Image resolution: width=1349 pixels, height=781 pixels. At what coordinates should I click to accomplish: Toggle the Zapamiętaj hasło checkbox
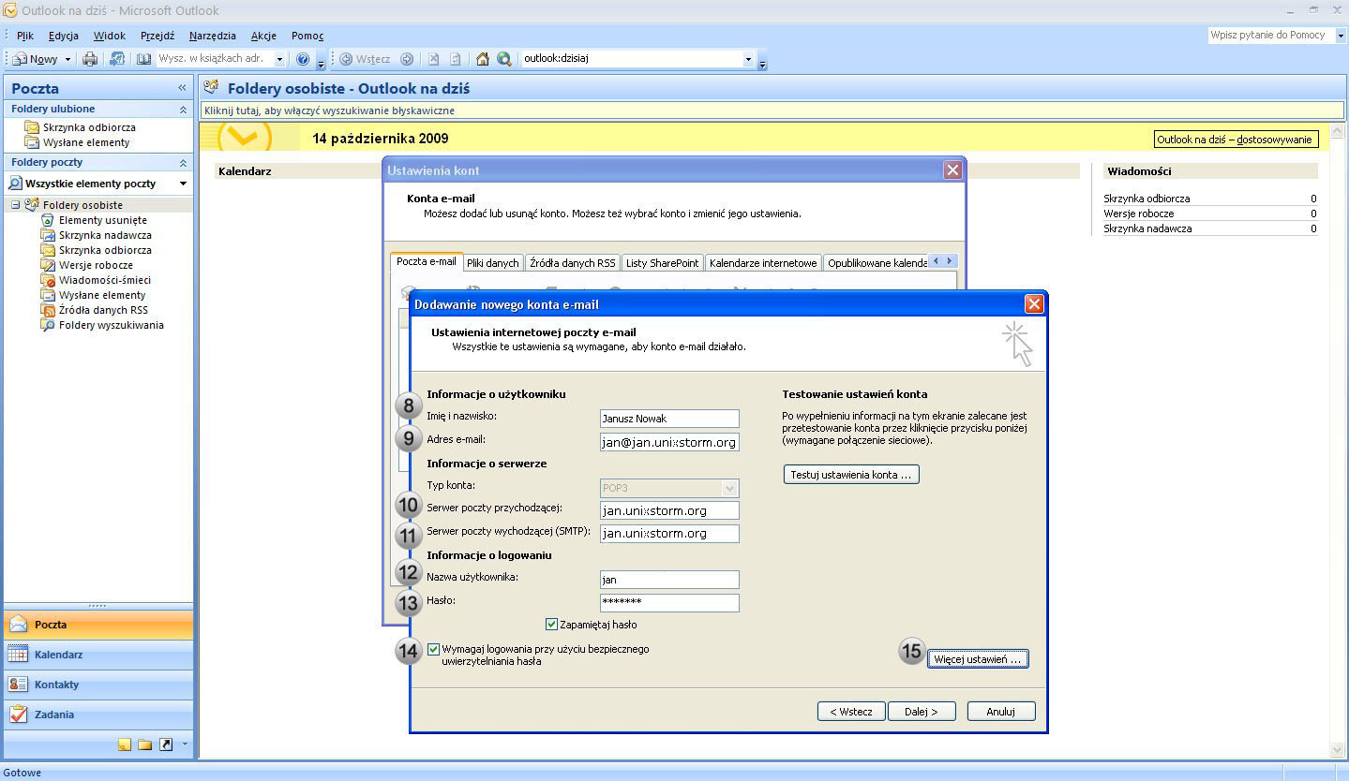point(551,625)
